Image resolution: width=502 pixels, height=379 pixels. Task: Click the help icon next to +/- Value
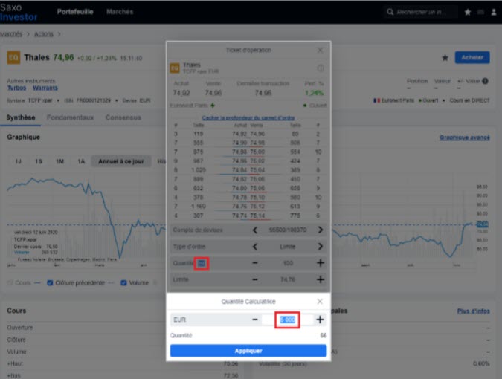coord(485,81)
